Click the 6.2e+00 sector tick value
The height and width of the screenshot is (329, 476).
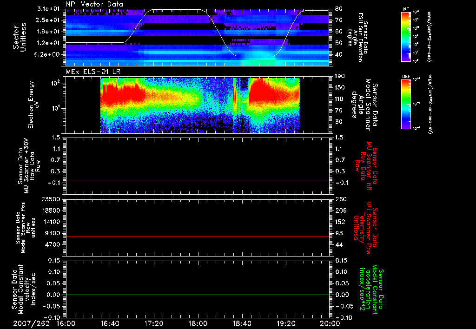click(x=48, y=54)
